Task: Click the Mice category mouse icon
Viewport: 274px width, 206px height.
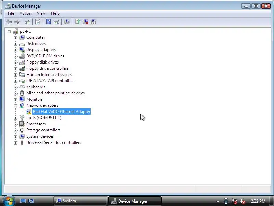Action: [22, 93]
